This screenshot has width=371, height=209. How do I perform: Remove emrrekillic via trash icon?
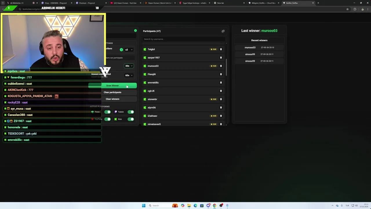[221, 82]
